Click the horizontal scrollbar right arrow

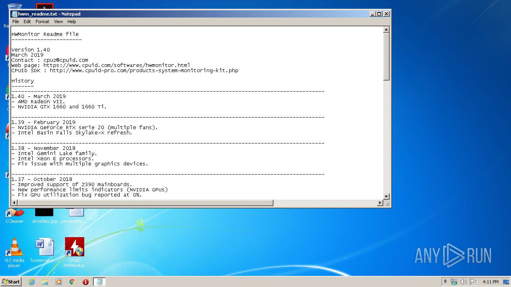(x=380, y=203)
